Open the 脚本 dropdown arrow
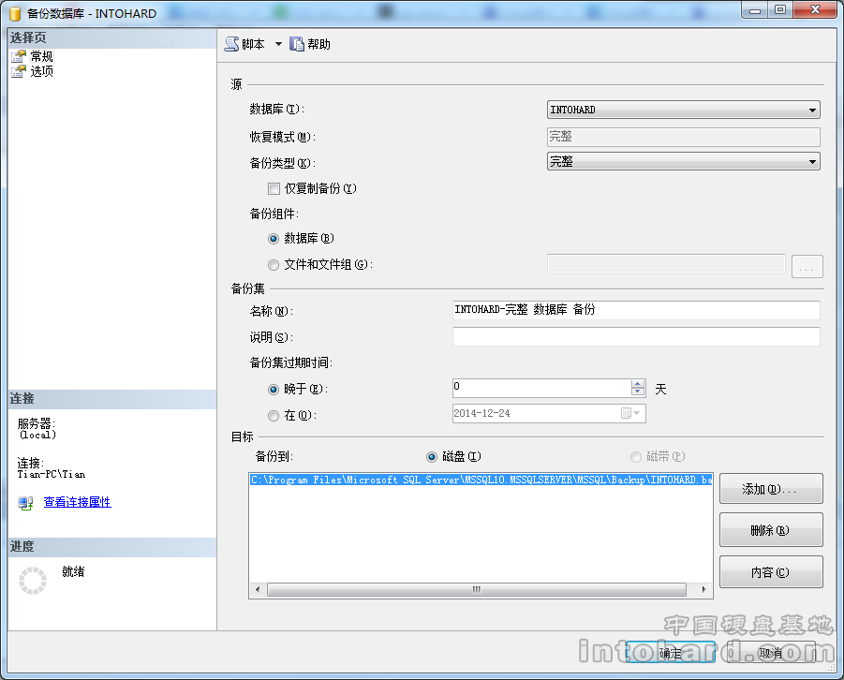The width and height of the screenshot is (844, 680). coord(278,45)
